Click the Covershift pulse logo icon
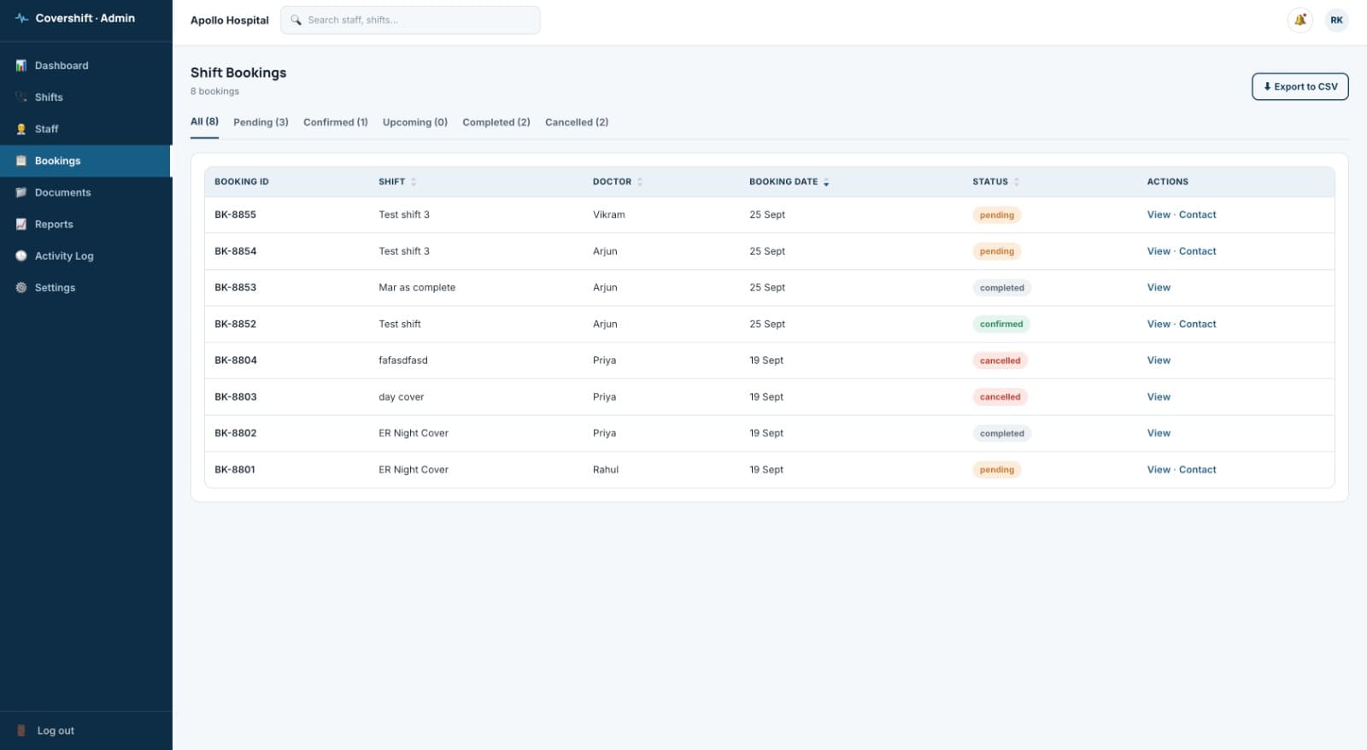This screenshot has width=1367, height=750. [x=22, y=18]
